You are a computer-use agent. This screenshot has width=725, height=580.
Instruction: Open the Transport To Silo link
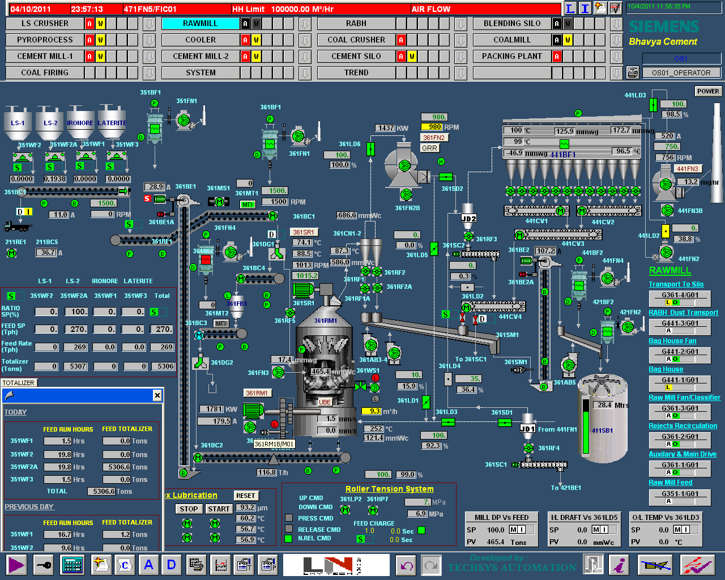click(676, 284)
